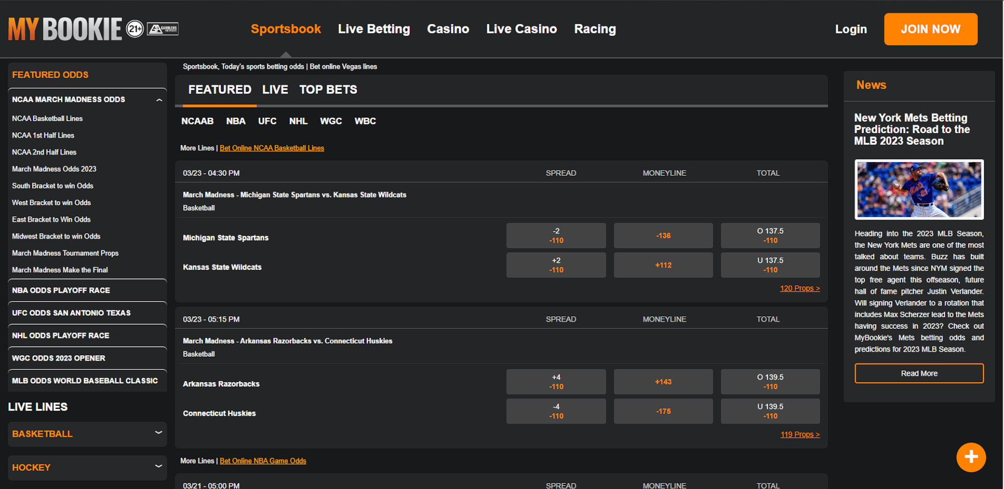Open the Mets pitcher news thumbnail

[x=919, y=190]
